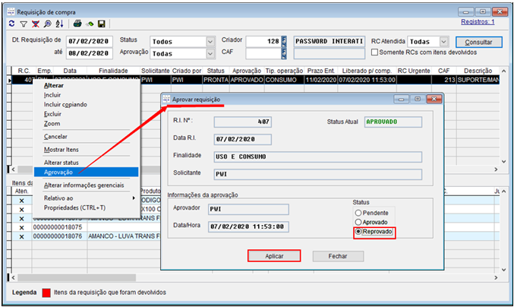Click the A-Z sort icon

[59, 24]
